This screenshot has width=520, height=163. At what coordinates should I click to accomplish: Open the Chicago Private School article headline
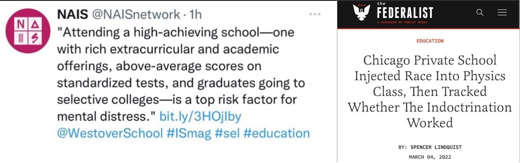[430, 91]
